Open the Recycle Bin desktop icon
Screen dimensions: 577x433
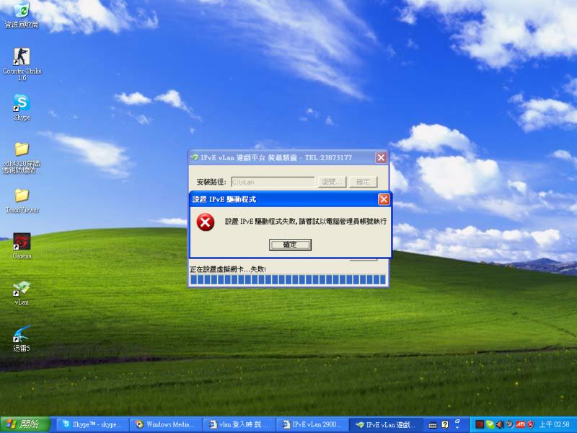[22, 14]
